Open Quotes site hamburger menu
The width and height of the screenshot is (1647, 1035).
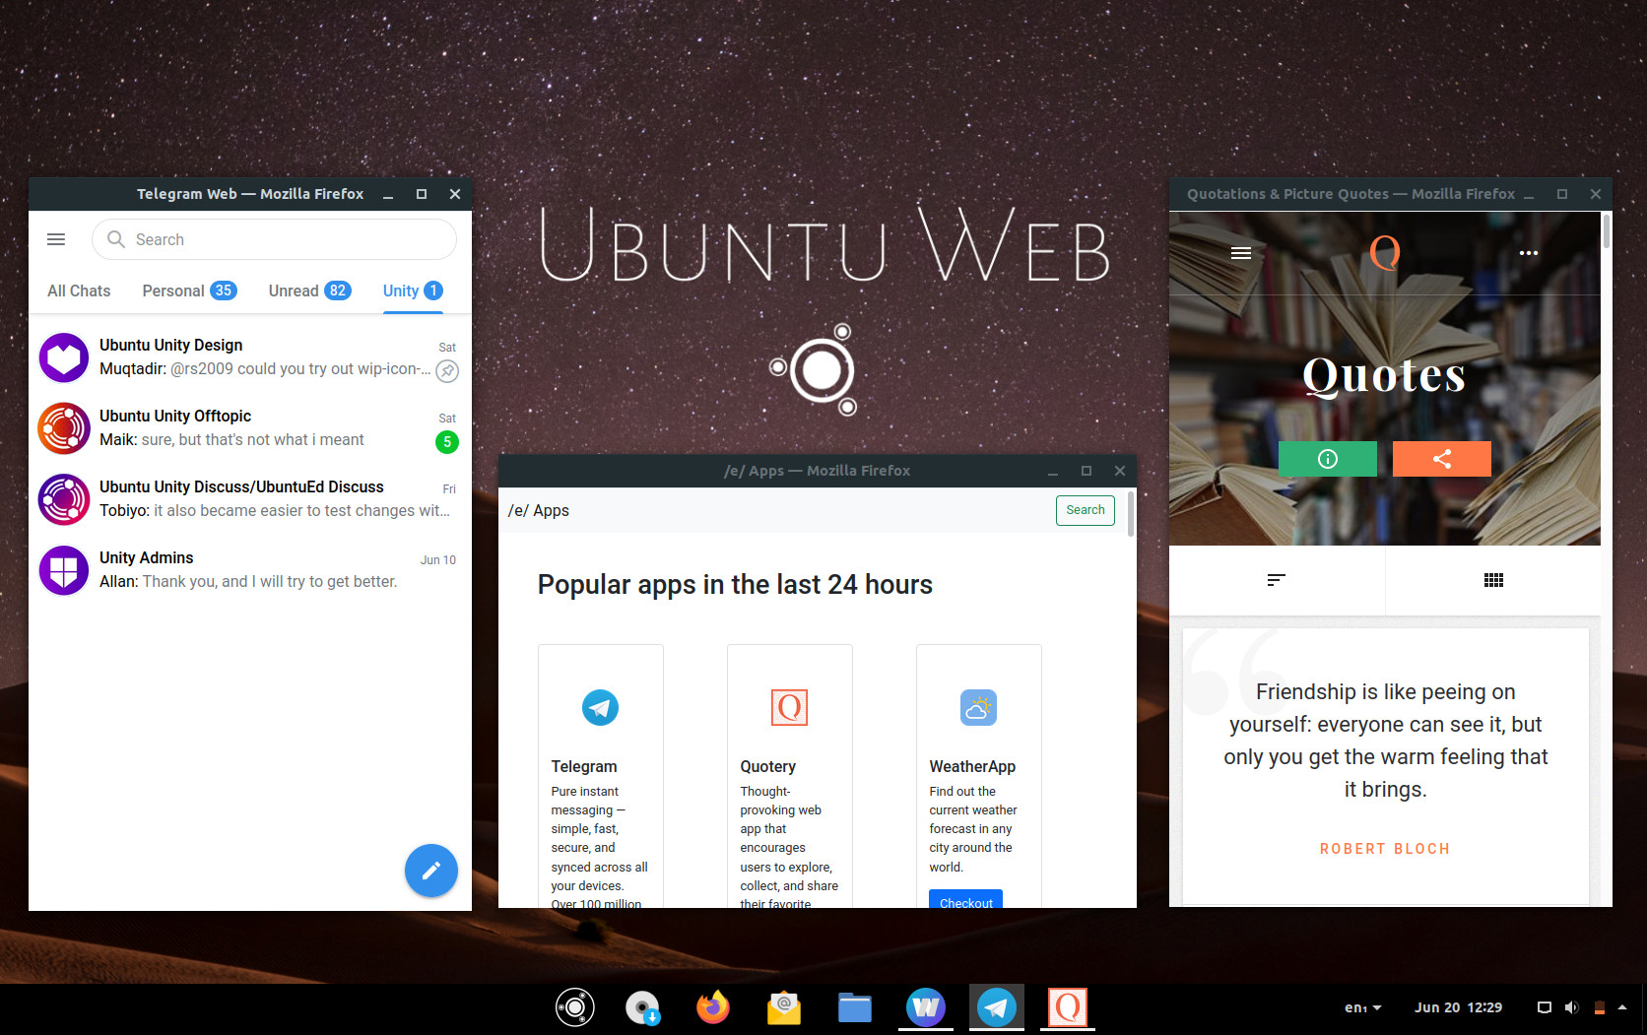click(1241, 253)
